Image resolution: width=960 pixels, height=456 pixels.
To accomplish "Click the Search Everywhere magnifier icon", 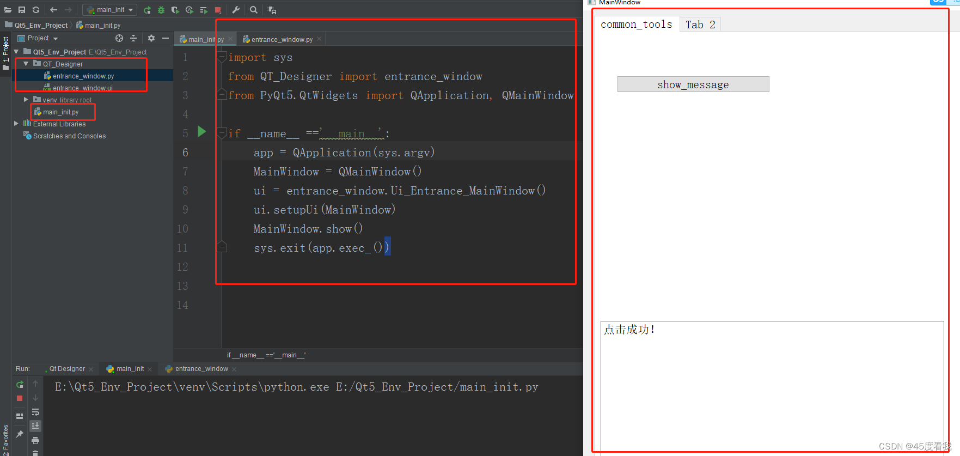I will point(254,10).
